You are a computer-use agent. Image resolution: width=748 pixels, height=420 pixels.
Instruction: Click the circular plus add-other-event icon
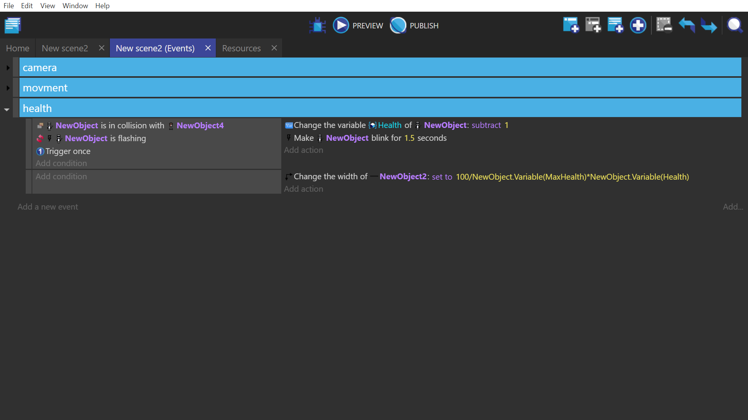(638, 26)
